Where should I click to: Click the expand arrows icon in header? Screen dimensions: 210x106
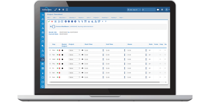tap(56, 10)
